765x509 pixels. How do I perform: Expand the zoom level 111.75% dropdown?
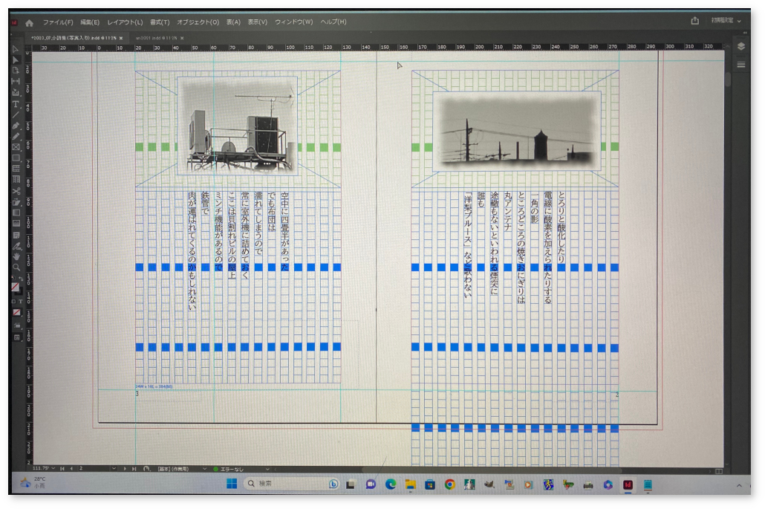click(53, 469)
